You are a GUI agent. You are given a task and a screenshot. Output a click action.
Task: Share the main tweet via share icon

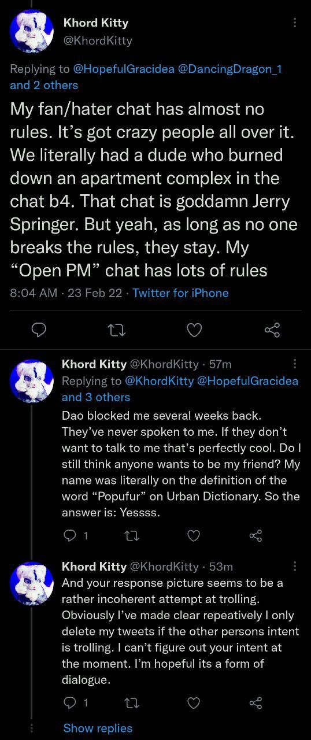pos(272,330)
